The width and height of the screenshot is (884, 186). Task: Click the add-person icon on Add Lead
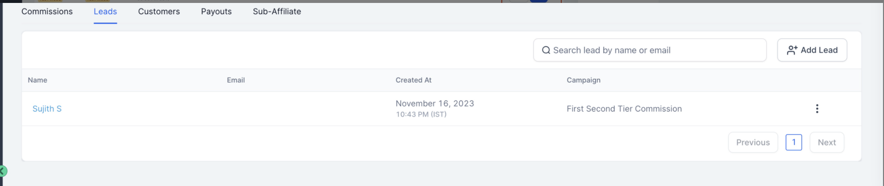[792, 50]
